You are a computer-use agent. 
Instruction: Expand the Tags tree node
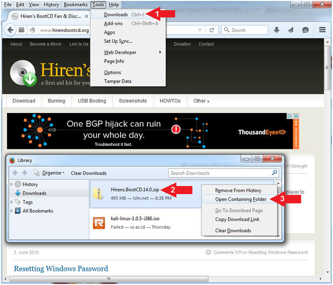(x=11, y=202)
